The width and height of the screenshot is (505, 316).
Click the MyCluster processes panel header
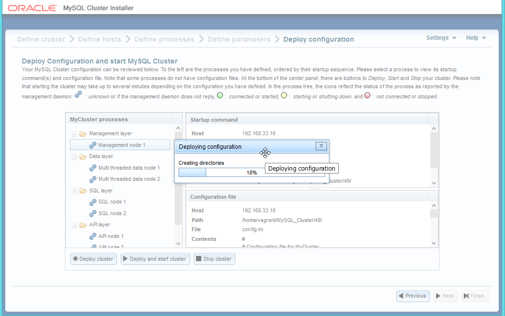pos(124,119)
